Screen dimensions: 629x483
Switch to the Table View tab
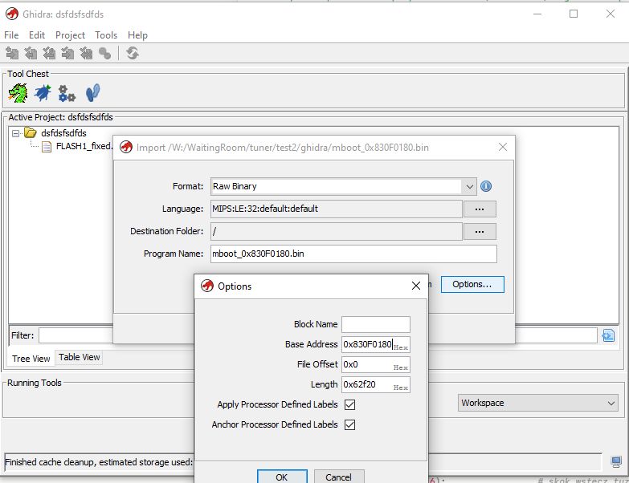coord(79,357)
